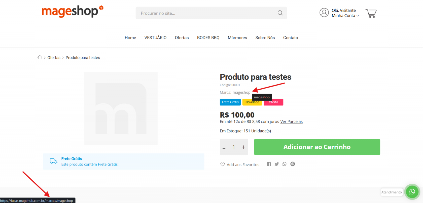Click the mageshop brand link
The height and width of the screenshot is (203, 423).
(x=241, y=92)
